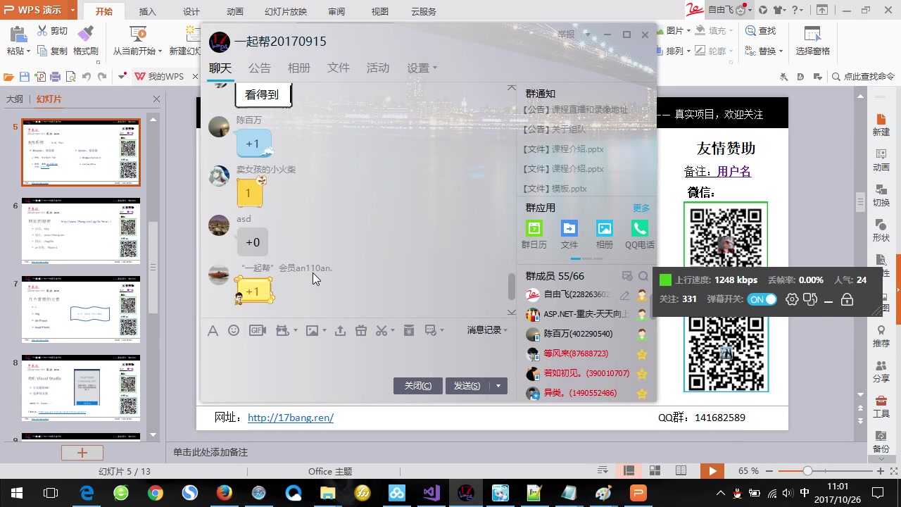Image resolution: width=901 pixels, height=507 pixels.
Task: Select slide 6 thumbnail
Action: [x=81, y=231]
